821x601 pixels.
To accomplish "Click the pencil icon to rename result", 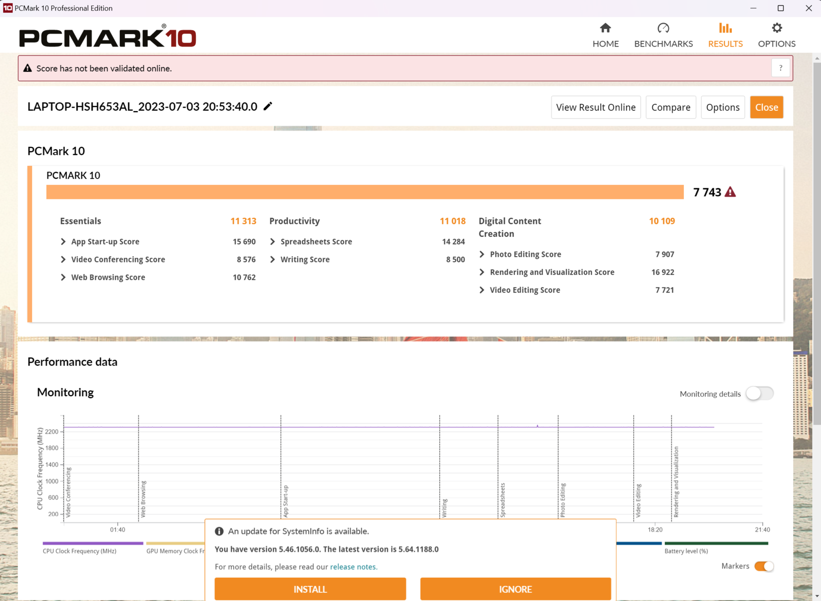I will pyautogui.click(x=268, y=106).
